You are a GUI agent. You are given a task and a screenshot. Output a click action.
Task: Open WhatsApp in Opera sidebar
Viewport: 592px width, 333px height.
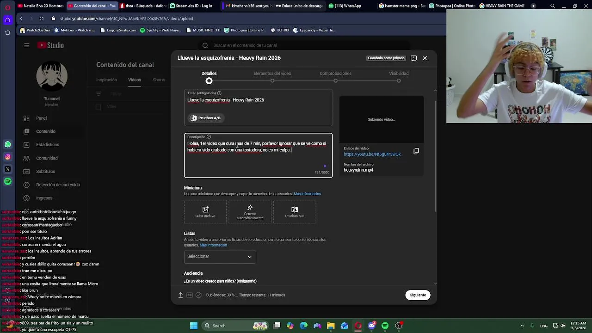click(7, 145)
